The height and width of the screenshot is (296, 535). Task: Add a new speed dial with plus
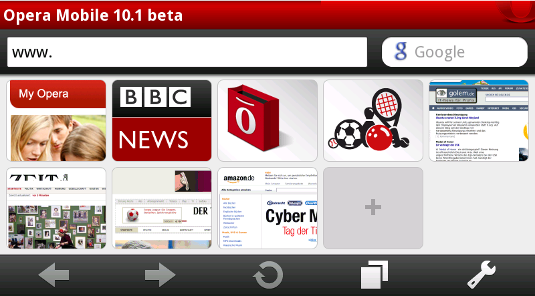tap(373, 208)
